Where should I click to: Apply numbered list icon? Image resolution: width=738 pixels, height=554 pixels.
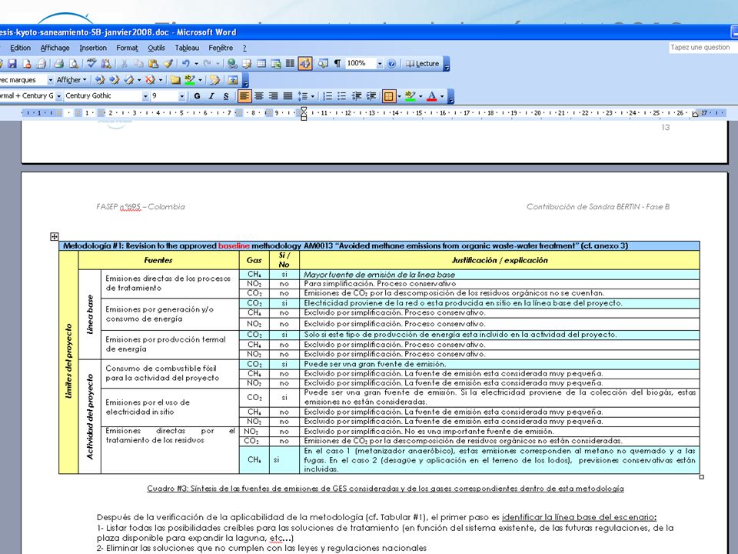(x=327, y=96)
